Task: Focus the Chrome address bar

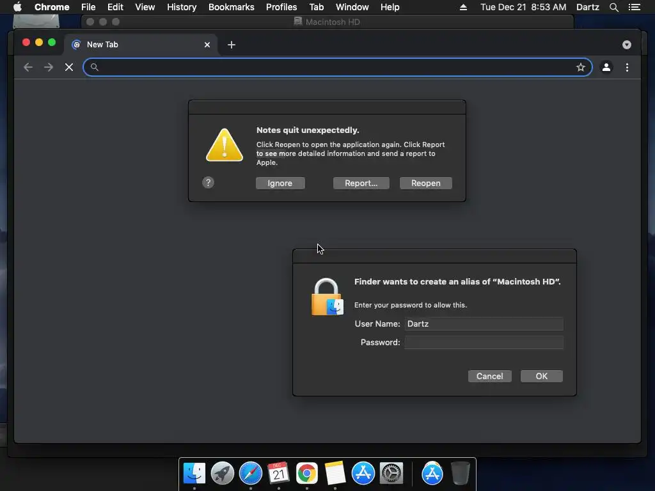Action: [x=337, y=67]
